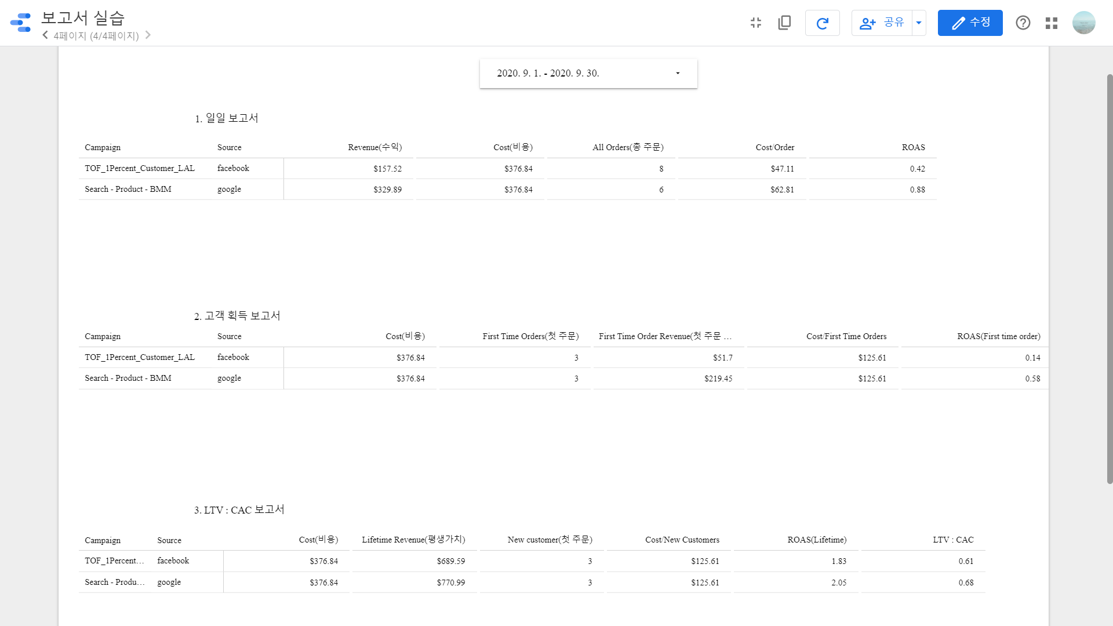Click the 보고서 실습 report title
This screenshot has width=1113, height=626.
coord(83,18)
